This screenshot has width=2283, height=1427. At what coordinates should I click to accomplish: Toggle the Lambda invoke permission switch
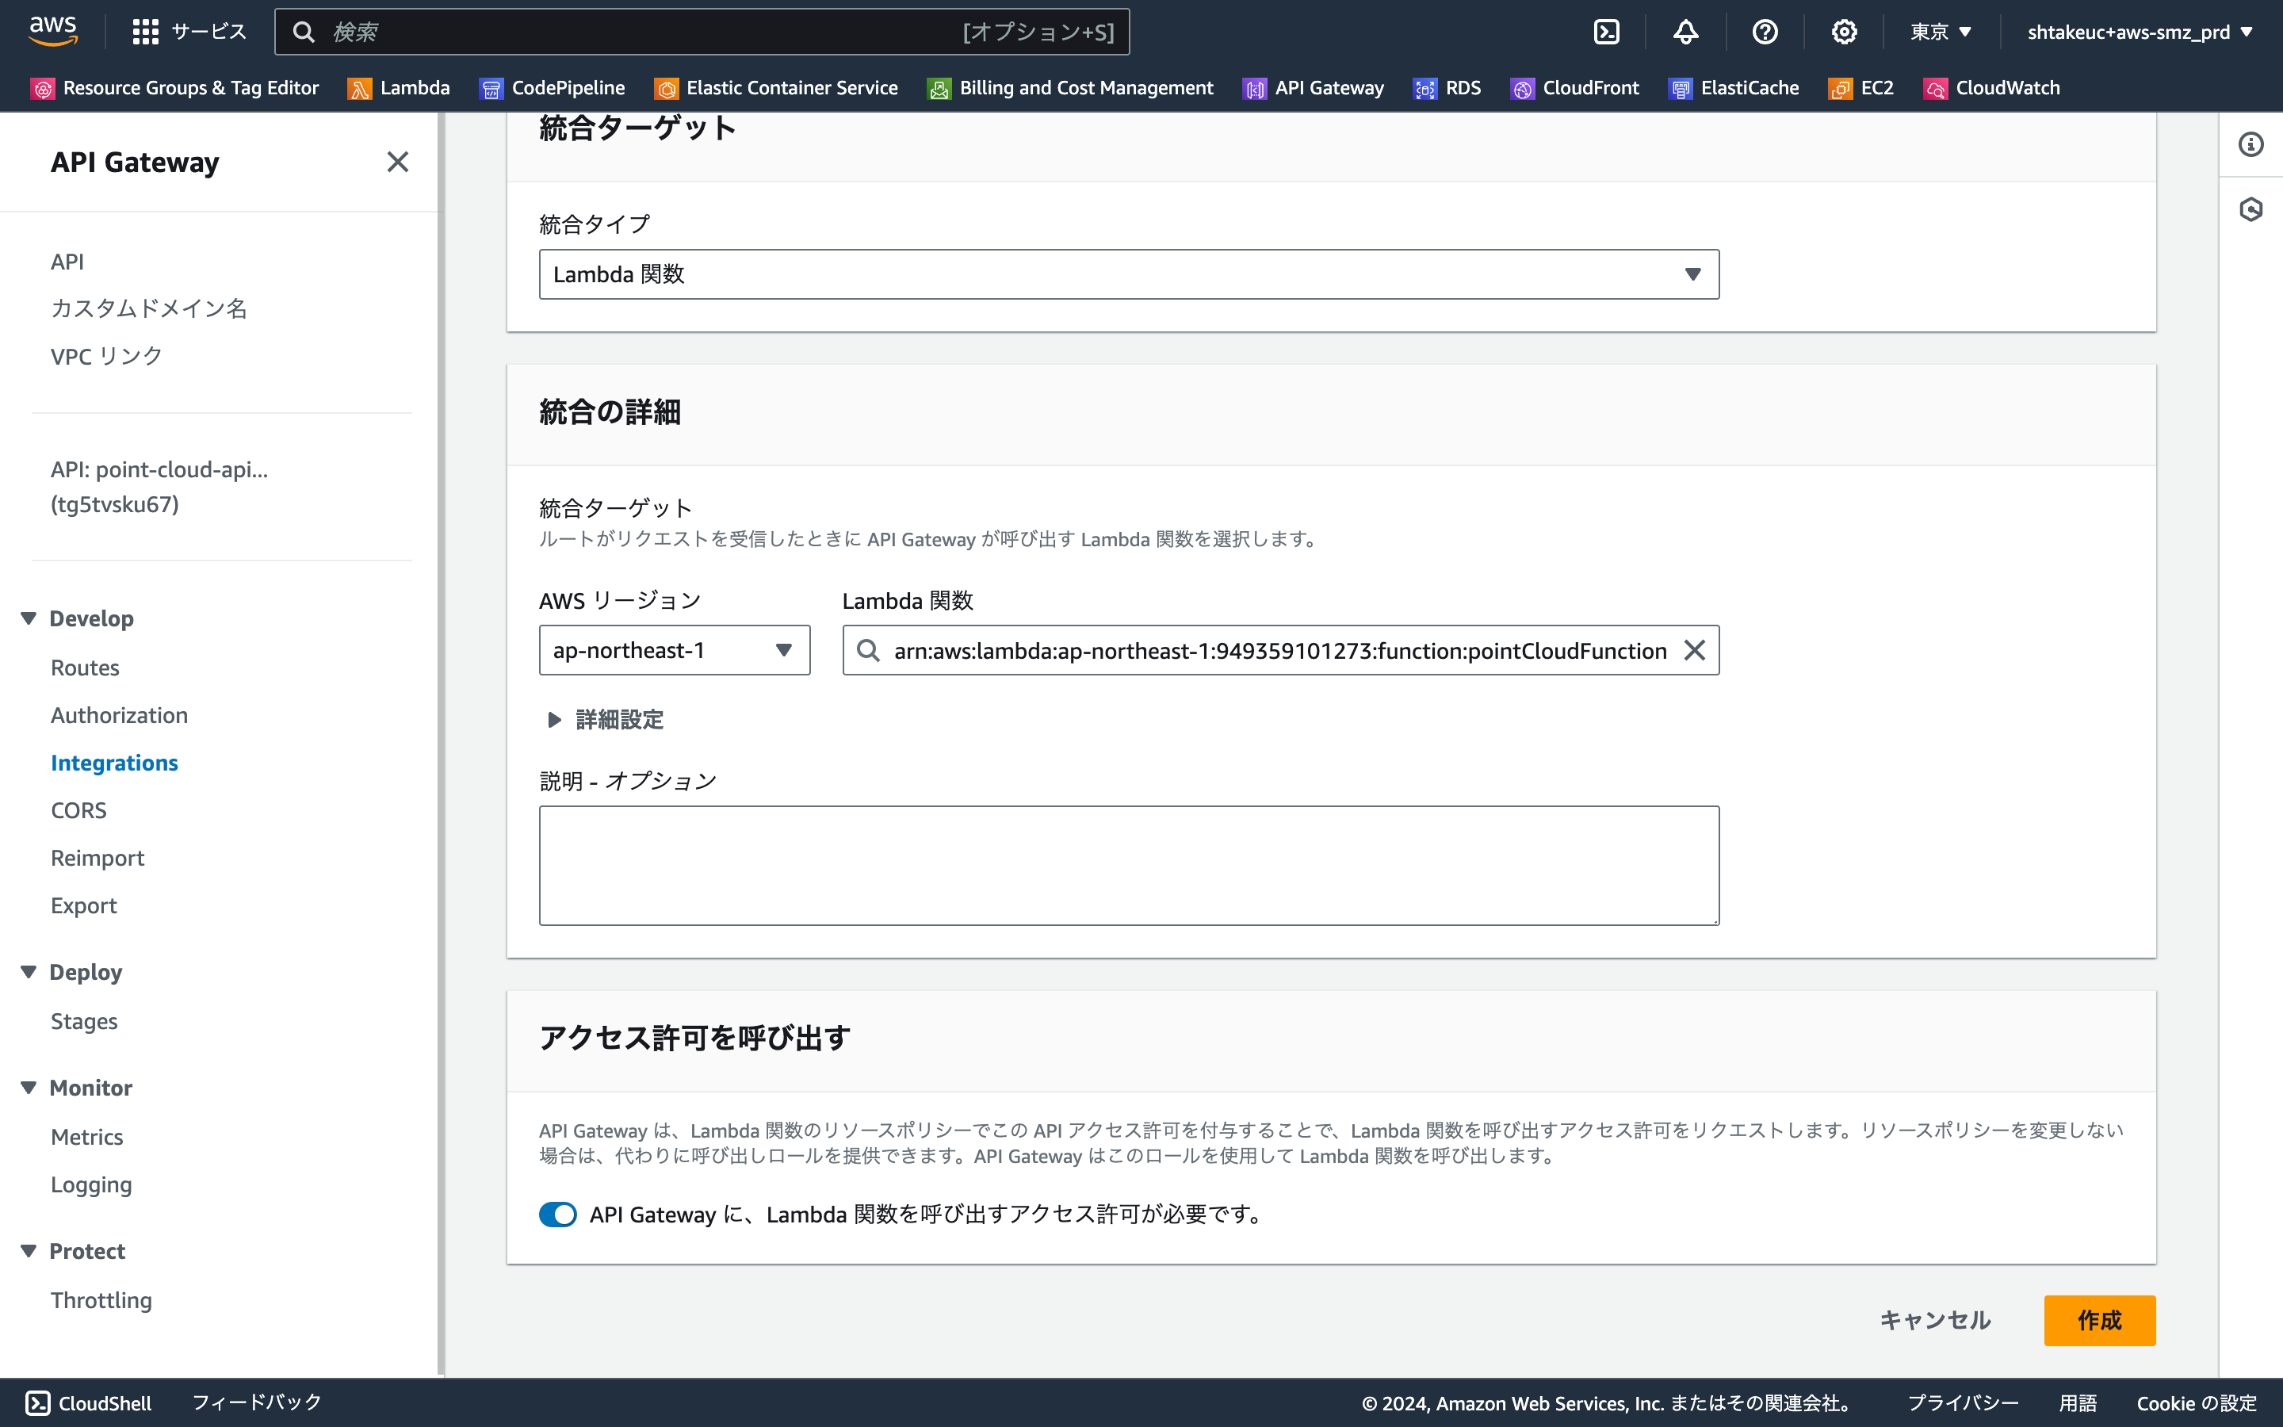click(x=557, y=1215)
